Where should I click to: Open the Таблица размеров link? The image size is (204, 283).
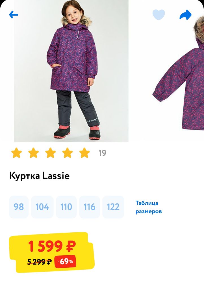[149, 207]
